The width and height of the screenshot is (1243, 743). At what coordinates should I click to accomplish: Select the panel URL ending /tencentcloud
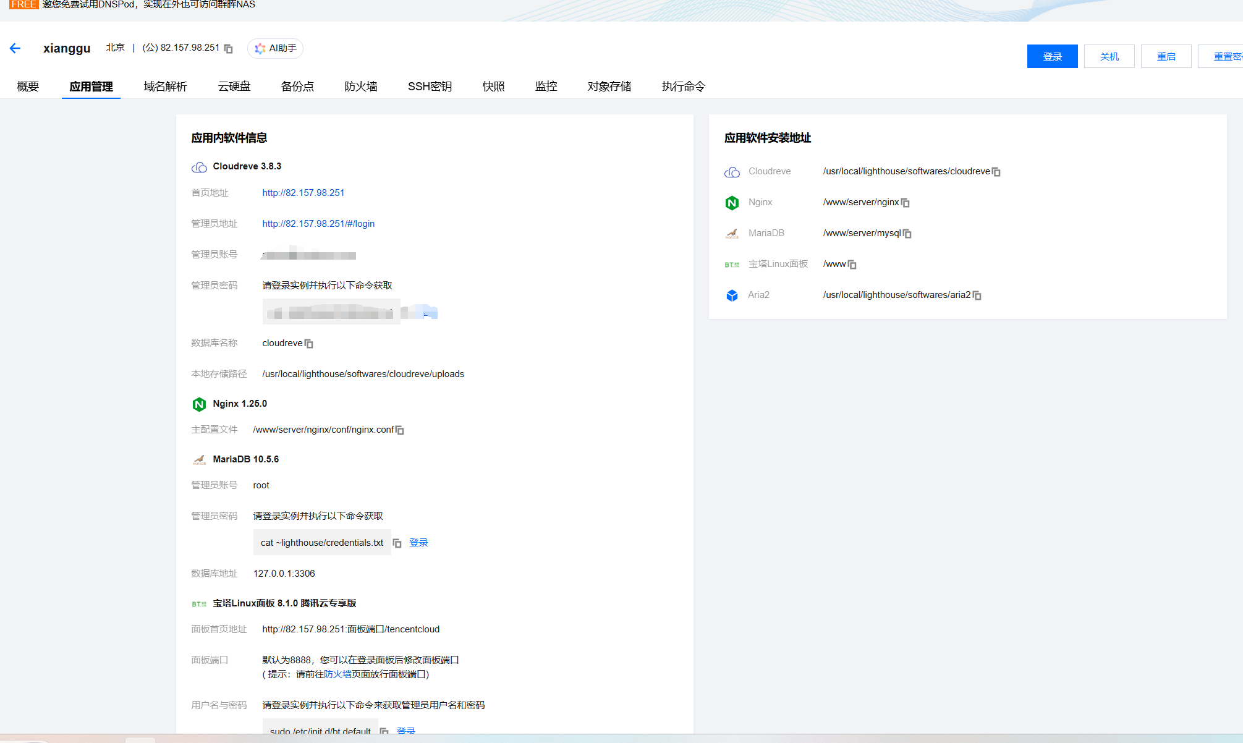click(351, 629)
